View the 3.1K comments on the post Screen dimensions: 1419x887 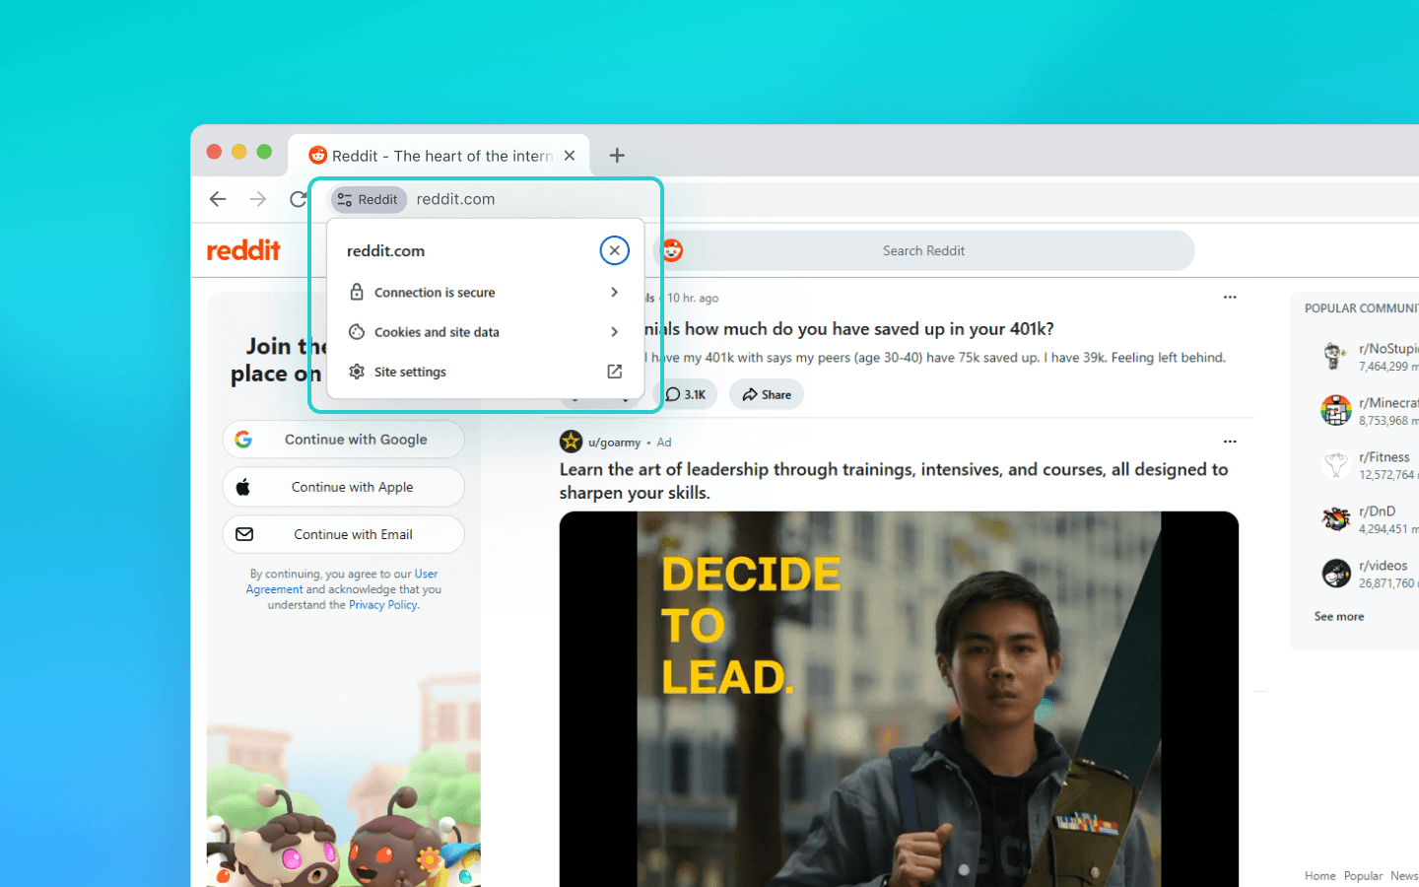pyautogui.click(x=686, y=394)
